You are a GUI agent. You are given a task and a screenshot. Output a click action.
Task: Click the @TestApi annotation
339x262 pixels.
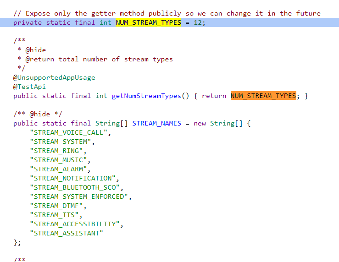(x=29, y=87)
